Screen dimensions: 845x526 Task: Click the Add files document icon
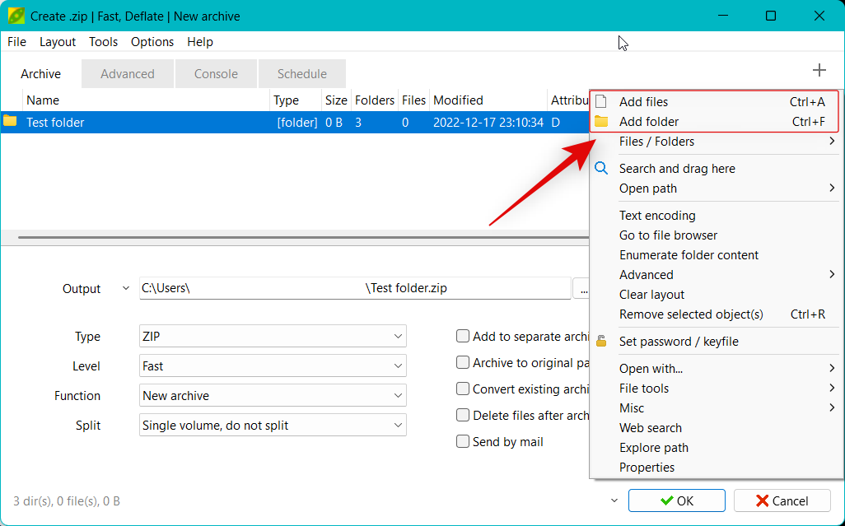pyautogui.click(x=601, y=102)
